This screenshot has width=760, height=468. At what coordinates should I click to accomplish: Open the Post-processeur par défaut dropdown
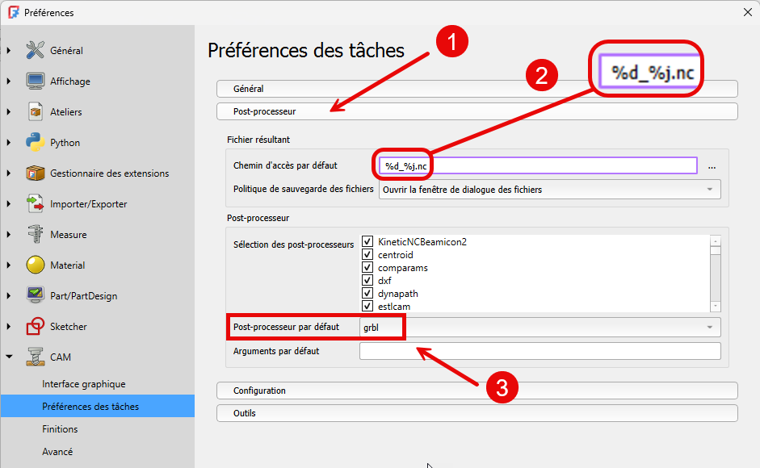pyautogui.click(x=539, y=327)
